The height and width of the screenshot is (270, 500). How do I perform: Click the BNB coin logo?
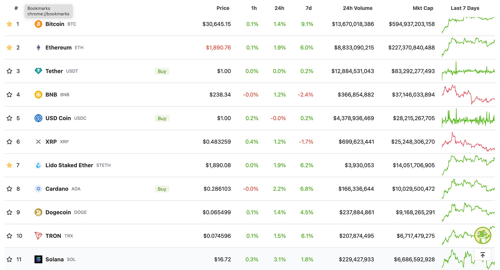pos(38,94)
